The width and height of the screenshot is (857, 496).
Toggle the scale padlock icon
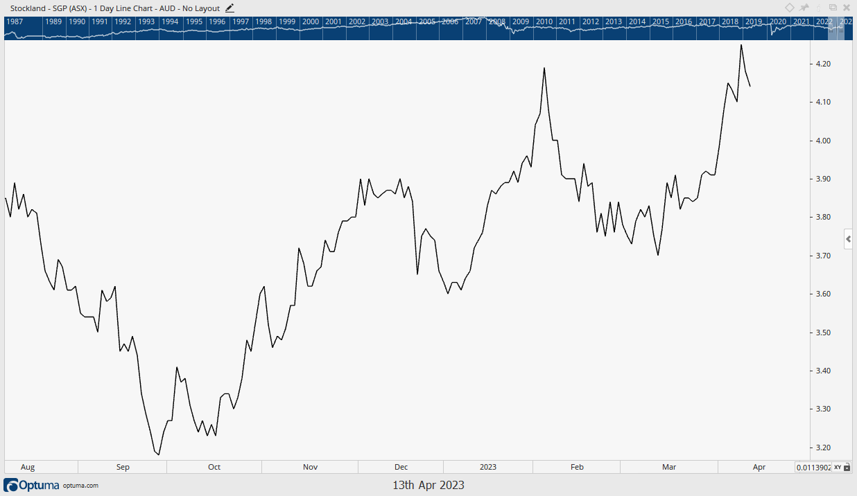point(847,468)
